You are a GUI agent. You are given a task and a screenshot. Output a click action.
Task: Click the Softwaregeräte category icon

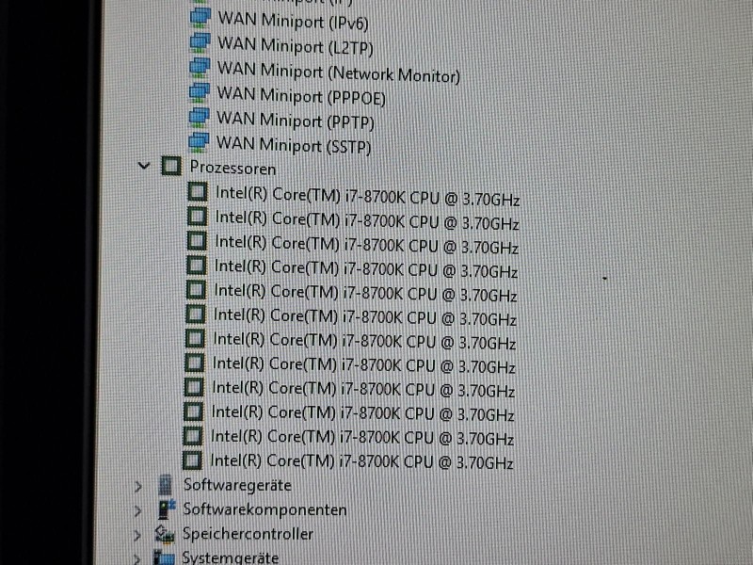165,485
